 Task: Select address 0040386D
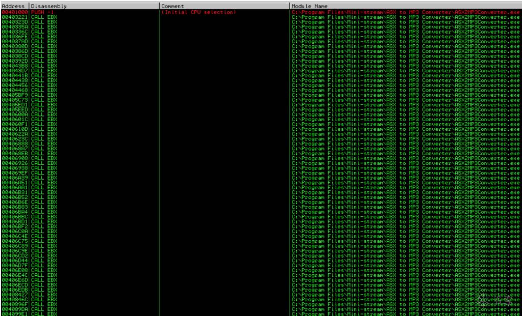(x=15, y=51)
